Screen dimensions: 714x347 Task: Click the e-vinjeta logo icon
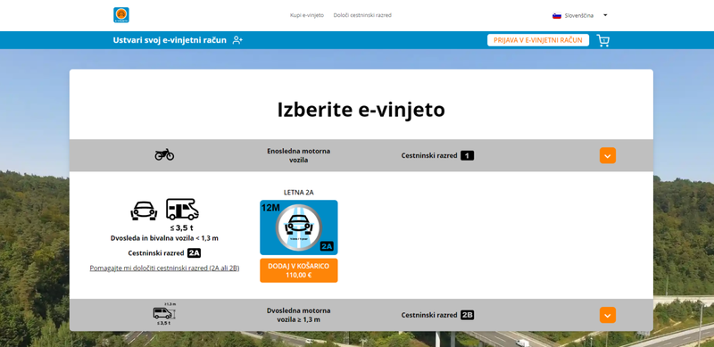click(x=121, y=15)
